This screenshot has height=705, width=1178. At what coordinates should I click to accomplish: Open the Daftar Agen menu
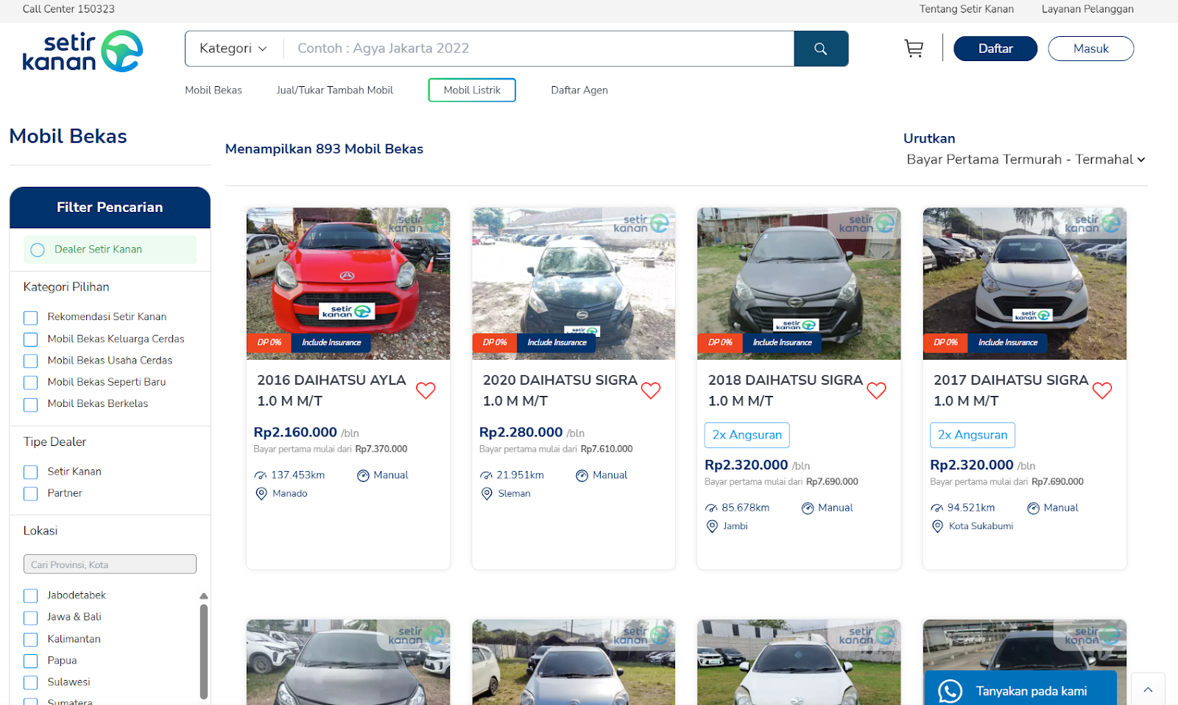pos(579,91)
